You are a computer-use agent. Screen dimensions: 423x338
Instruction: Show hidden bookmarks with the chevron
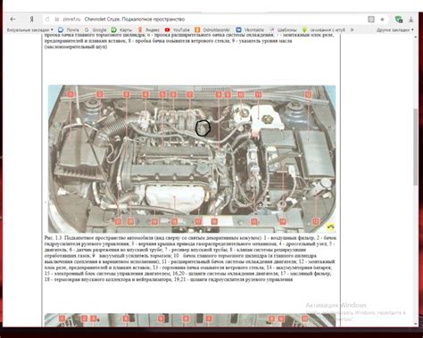click(352, 30)
